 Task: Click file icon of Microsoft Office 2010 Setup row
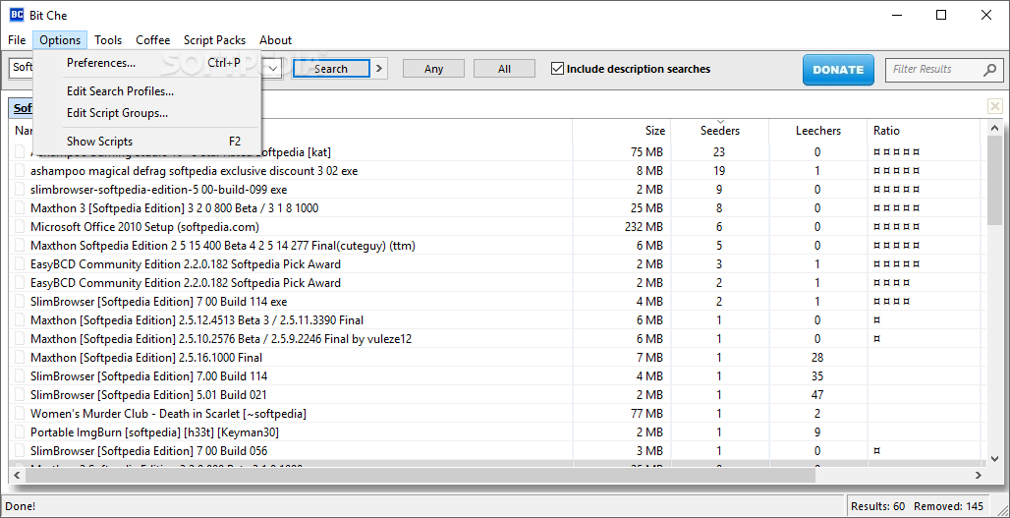click(x=20, y=227)
